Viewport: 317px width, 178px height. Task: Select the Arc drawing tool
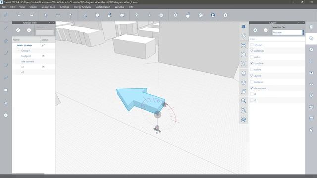6,53
